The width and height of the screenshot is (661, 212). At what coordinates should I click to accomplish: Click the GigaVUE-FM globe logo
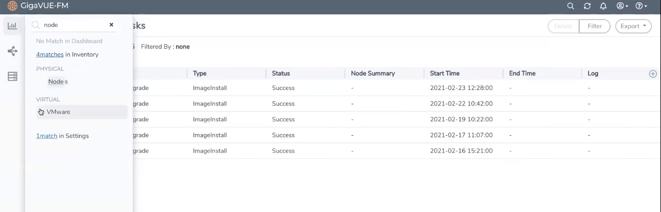tap(12, 6)
